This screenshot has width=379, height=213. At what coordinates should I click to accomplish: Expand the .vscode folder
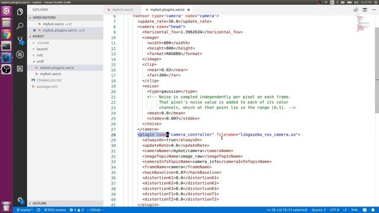pos(65,43)
